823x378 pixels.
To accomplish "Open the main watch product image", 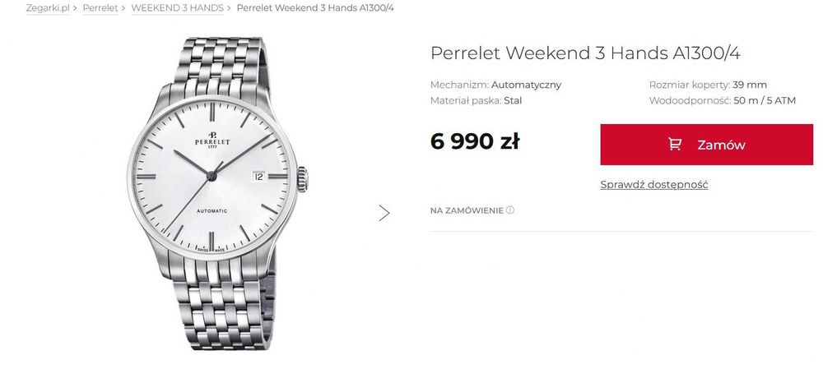I will pos(218,194).
